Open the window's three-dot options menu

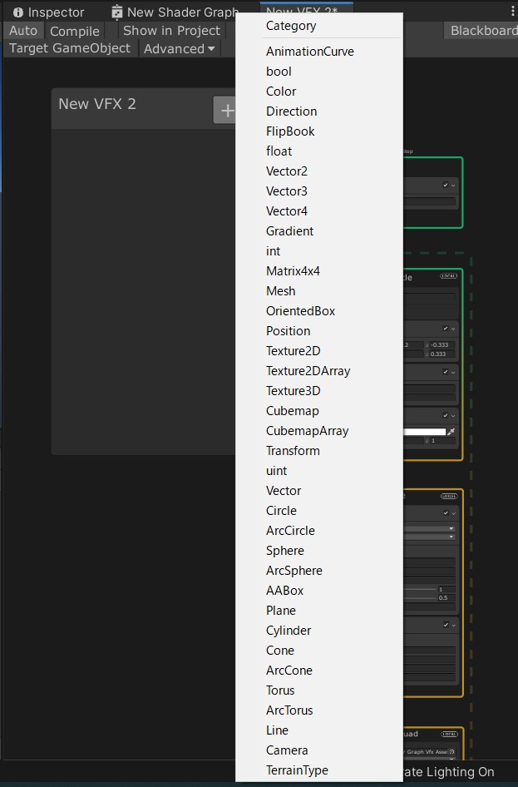[x=512, y=11]
